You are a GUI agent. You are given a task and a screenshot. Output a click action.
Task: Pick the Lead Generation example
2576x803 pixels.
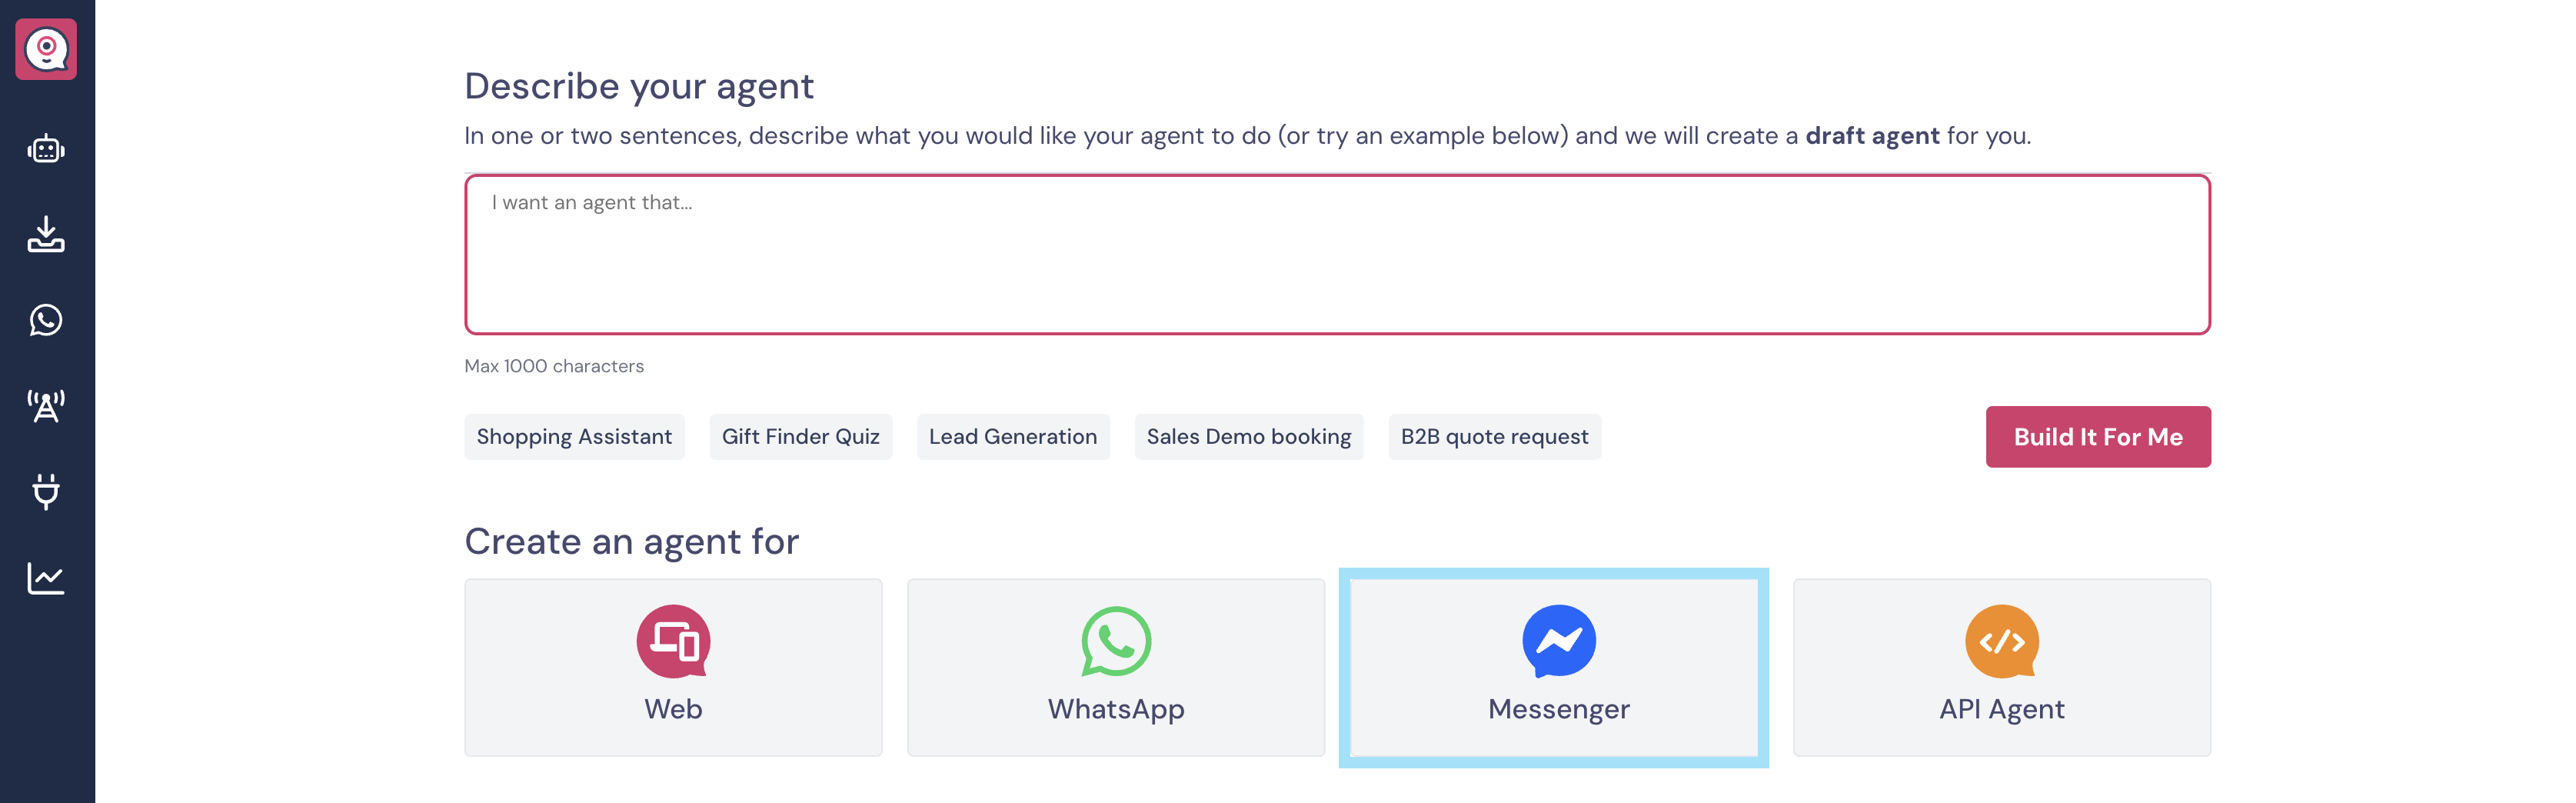click(x=1012, y=437)
